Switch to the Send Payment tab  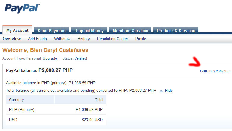[x=52, y=31]
